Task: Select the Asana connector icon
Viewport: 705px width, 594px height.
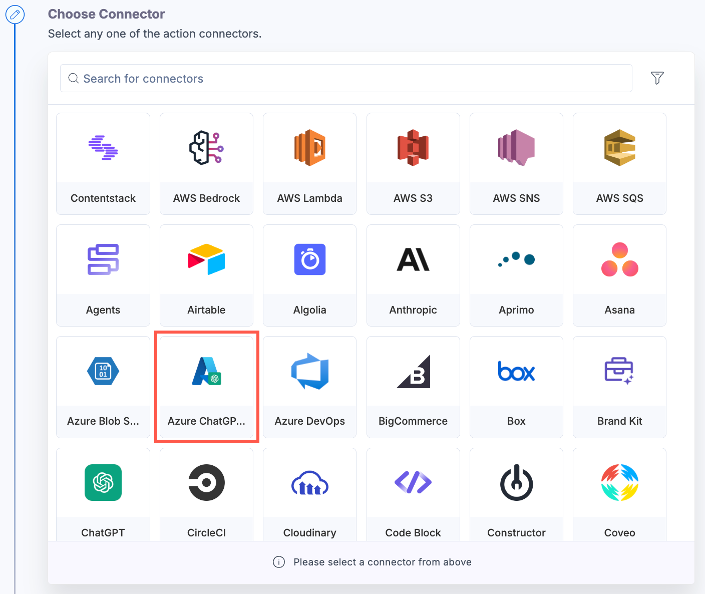Action: tap(620, 259)
